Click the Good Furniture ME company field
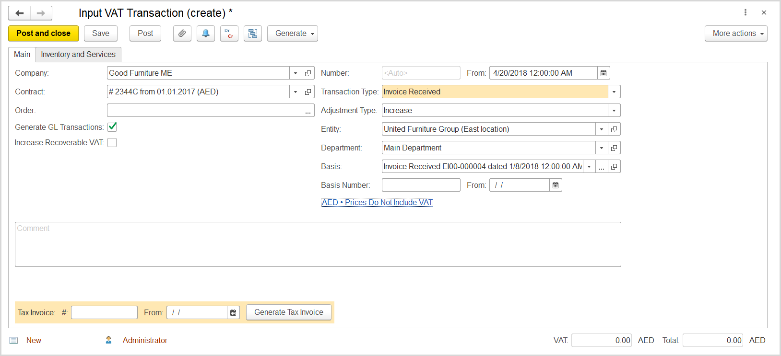Viewport: 781px width, 356px height. 198,73
